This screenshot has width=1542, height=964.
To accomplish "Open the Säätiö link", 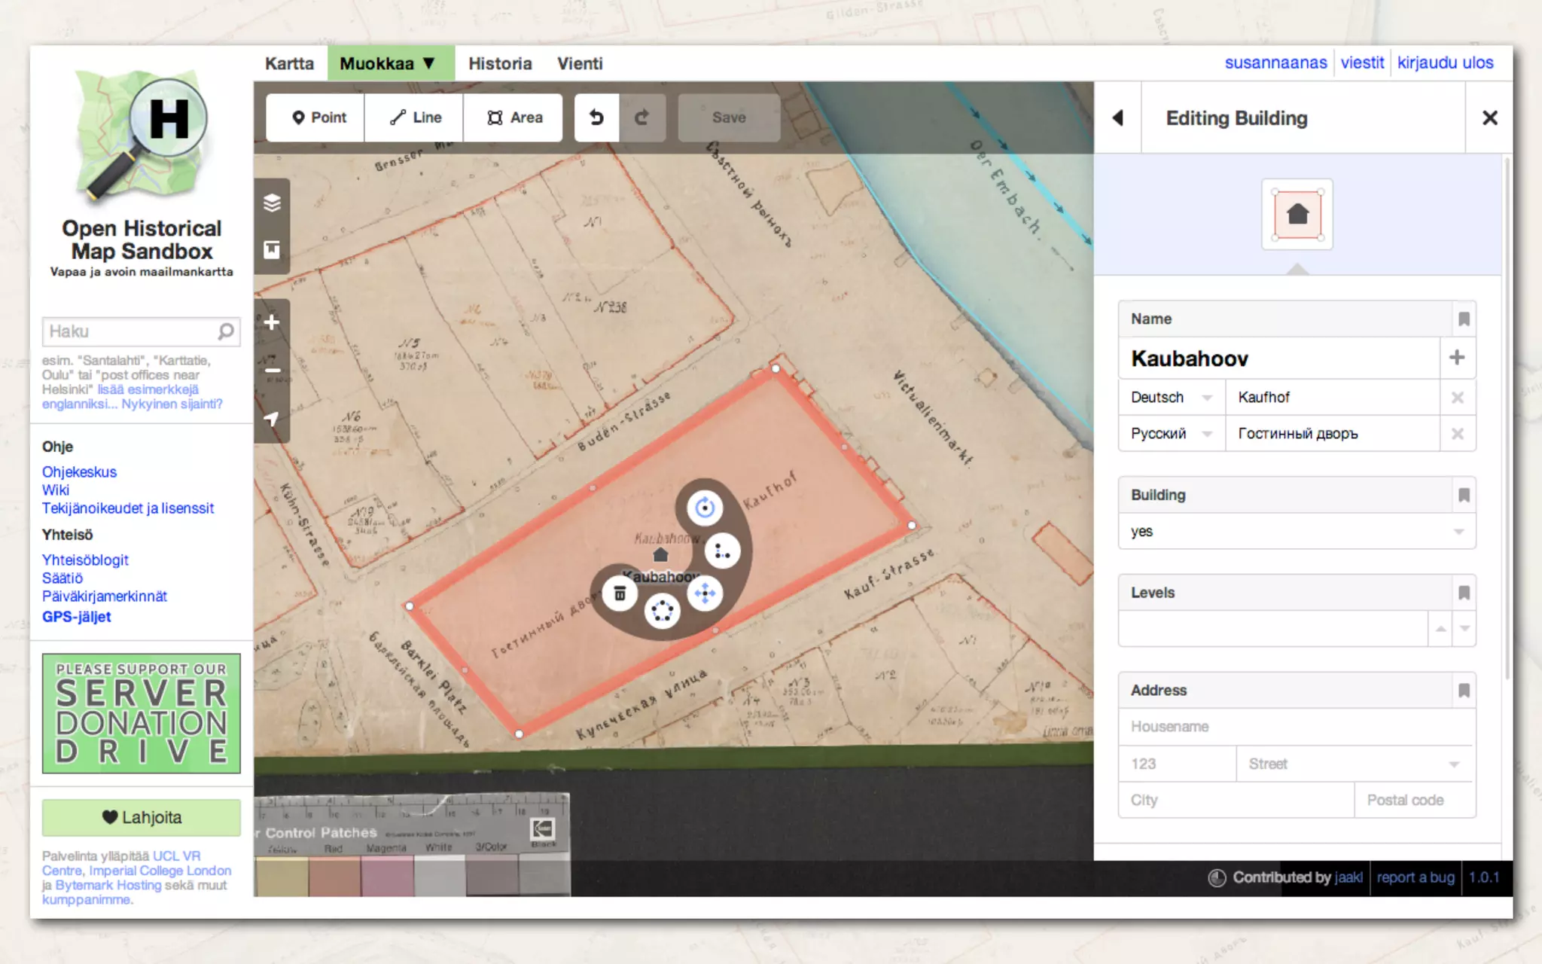I will point(62,578).
